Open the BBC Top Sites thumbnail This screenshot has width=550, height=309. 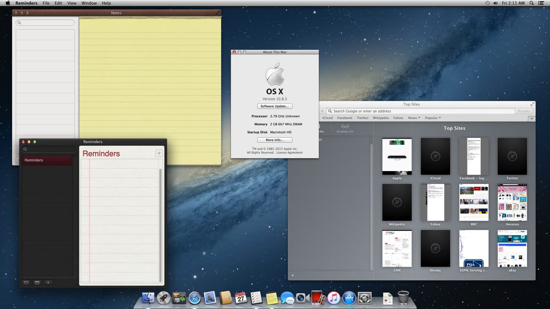[473, 202]
